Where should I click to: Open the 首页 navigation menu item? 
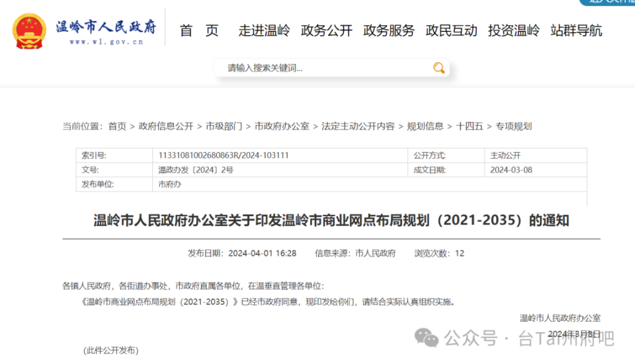tap(199, 30)
